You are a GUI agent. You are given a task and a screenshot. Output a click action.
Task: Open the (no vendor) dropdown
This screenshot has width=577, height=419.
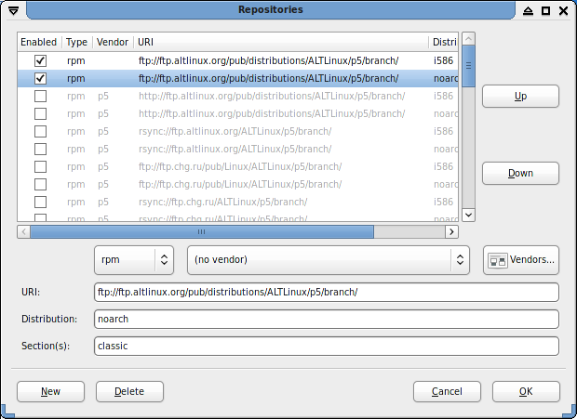click(329, 260)
